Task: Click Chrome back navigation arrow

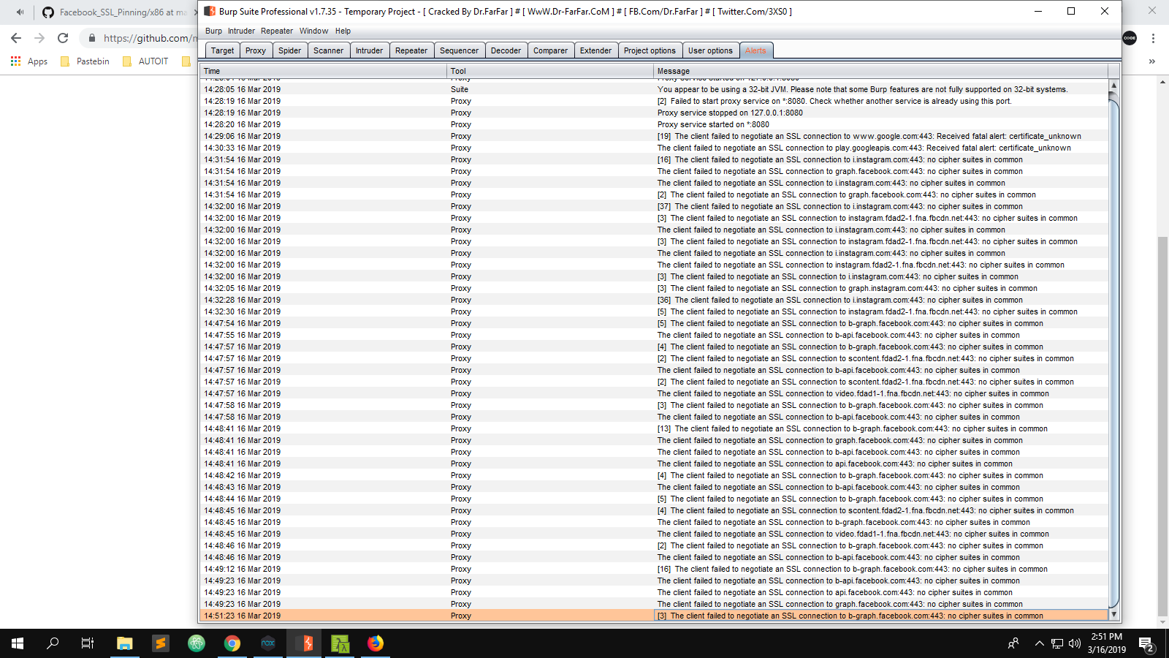Action: coord(16,38)
